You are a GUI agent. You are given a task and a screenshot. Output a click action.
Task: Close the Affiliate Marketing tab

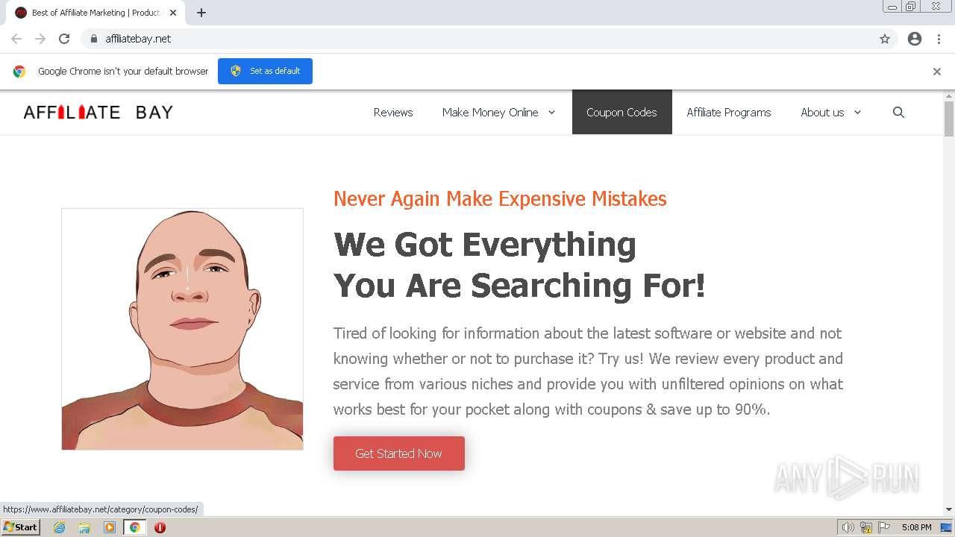point(173,13)
